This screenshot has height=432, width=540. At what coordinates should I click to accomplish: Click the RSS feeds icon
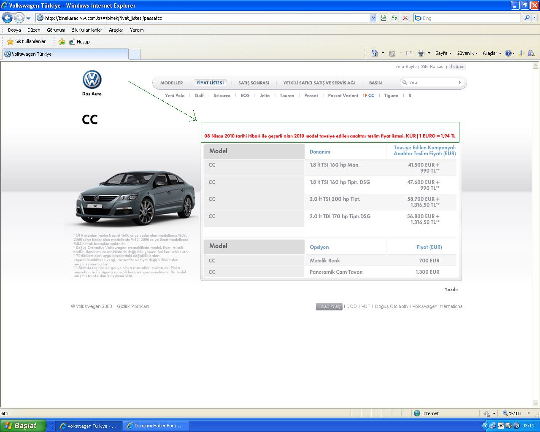click(x=392, y=53)
